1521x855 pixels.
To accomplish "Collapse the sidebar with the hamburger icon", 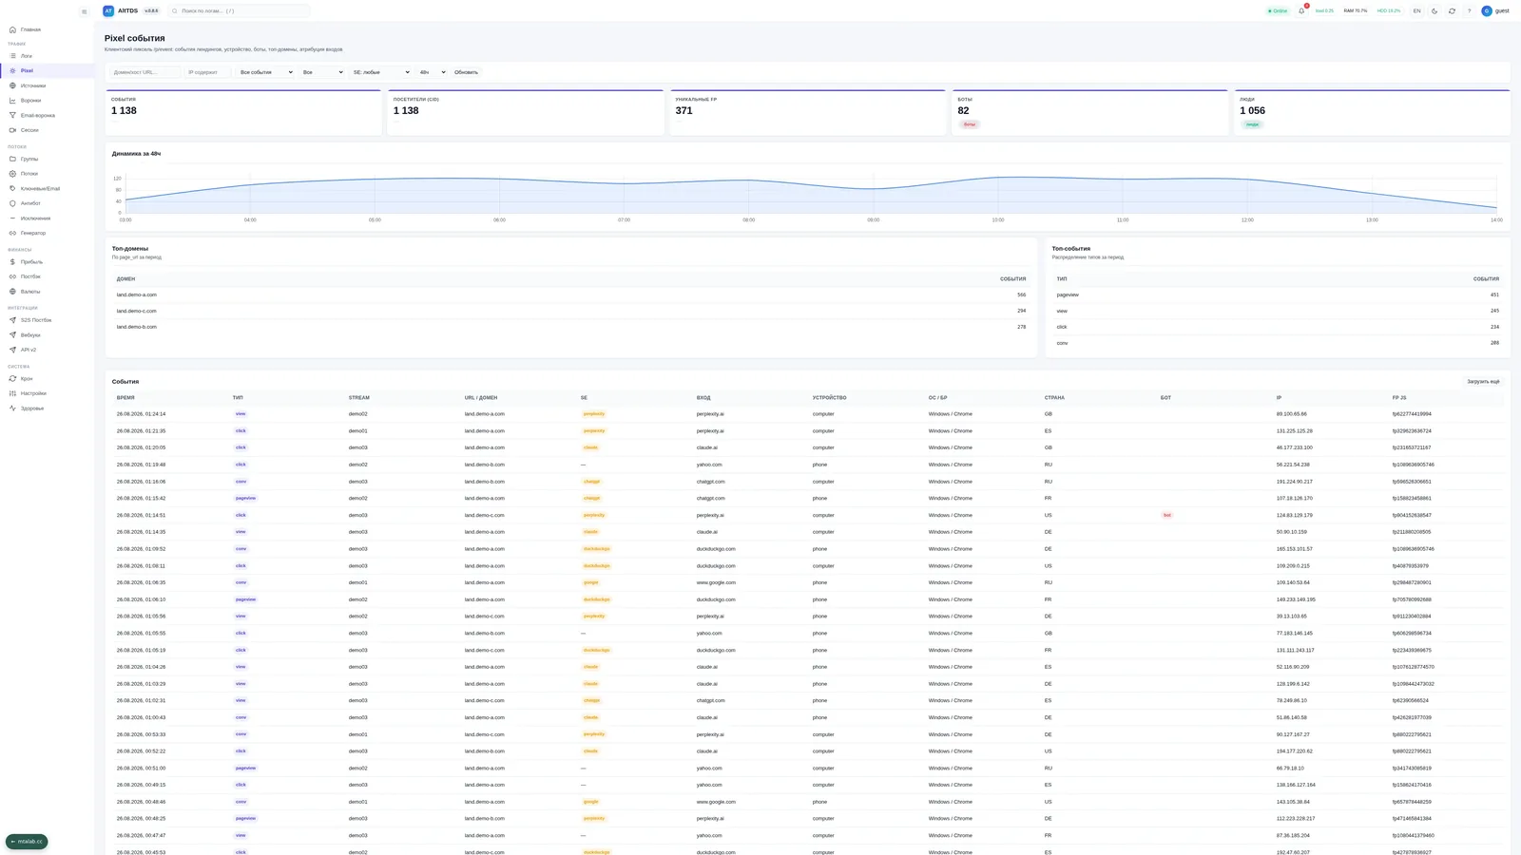I will (x=84, y=11).
